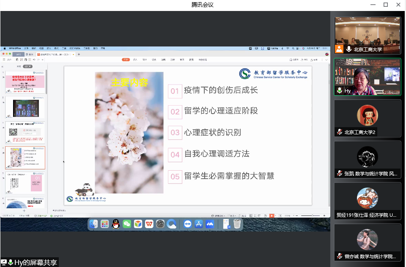Launch QQ from the dock
Screen dimensions: 406x267
115,224
